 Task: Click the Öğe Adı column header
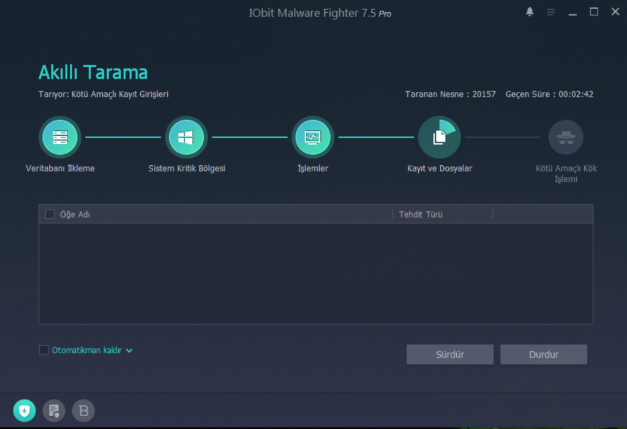pos(75,214)
